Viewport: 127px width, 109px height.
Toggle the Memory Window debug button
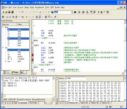[49, 17]
